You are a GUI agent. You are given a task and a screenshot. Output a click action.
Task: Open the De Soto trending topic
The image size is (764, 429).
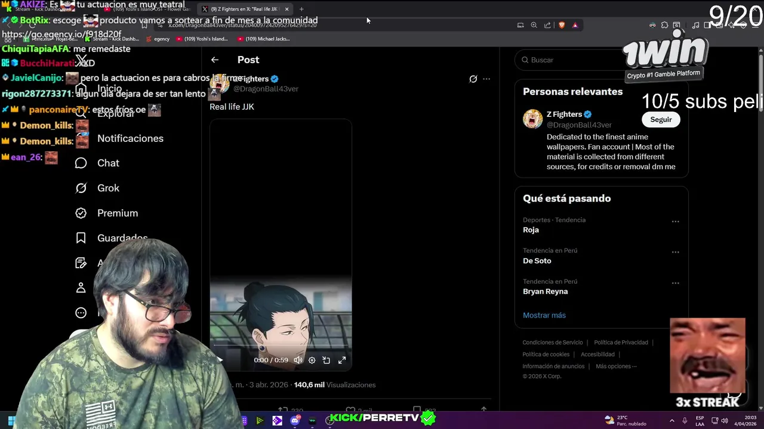537,261
